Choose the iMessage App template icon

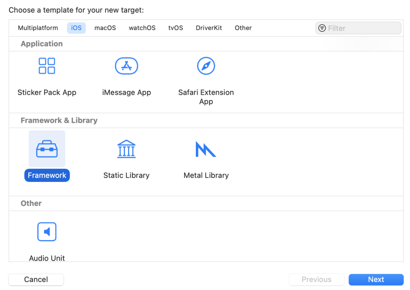(126, 66)
